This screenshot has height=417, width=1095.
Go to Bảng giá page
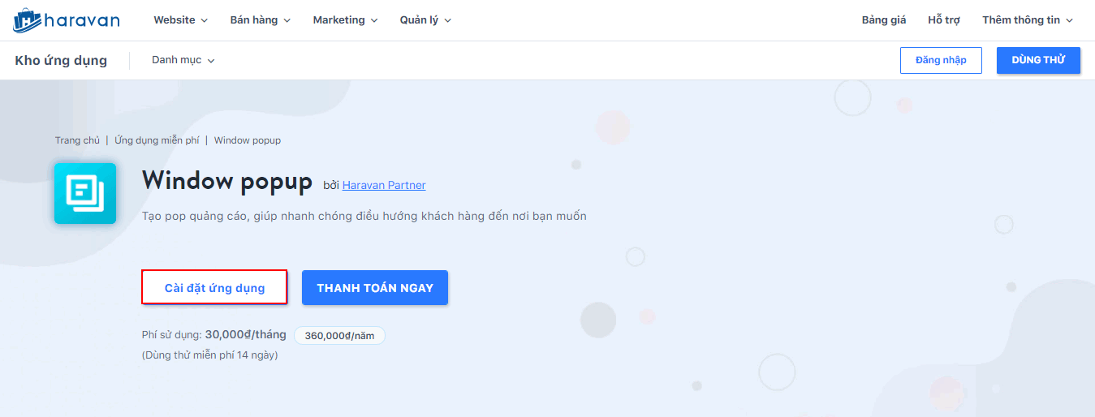click(884, 20)
